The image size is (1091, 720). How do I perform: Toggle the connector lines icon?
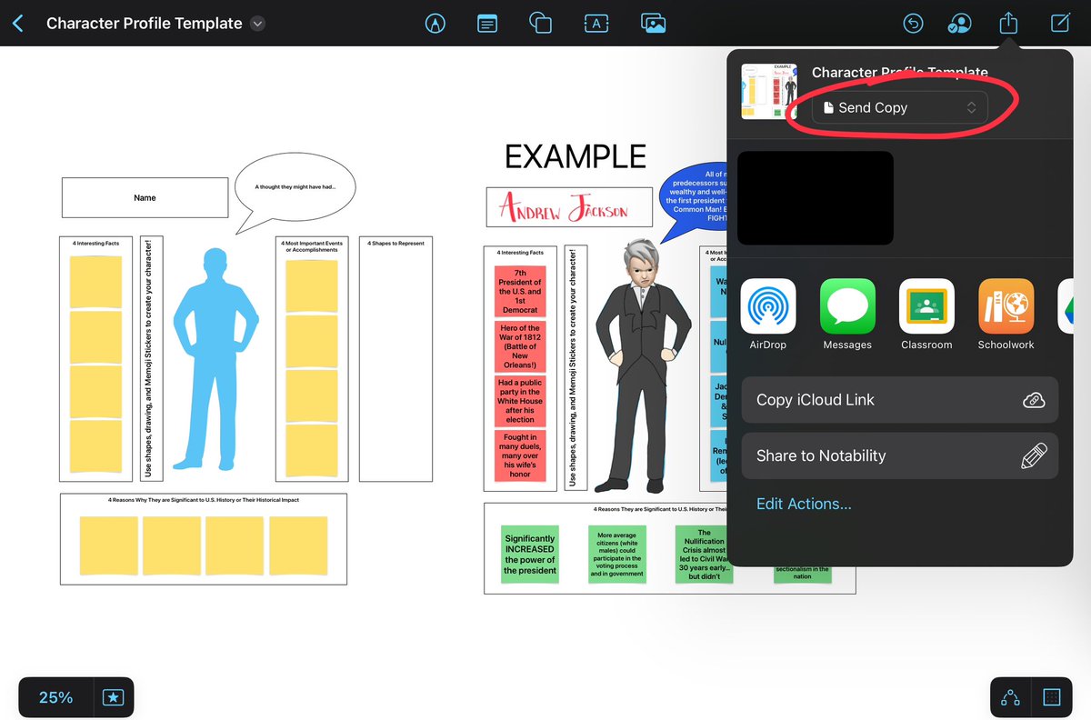tap(1010, 698)
